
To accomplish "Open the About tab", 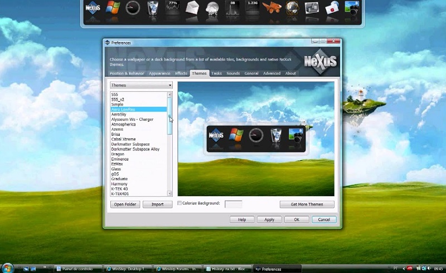I will pyautogui.click(x=290, y=73).
